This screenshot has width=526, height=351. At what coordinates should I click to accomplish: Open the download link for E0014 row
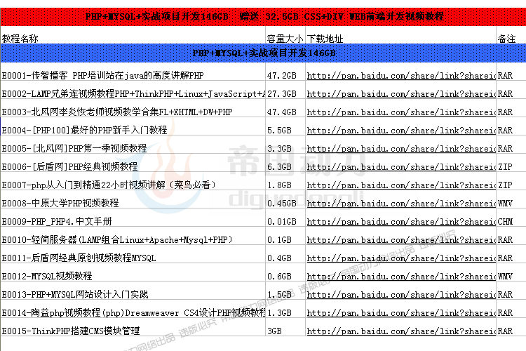(401, 312)
